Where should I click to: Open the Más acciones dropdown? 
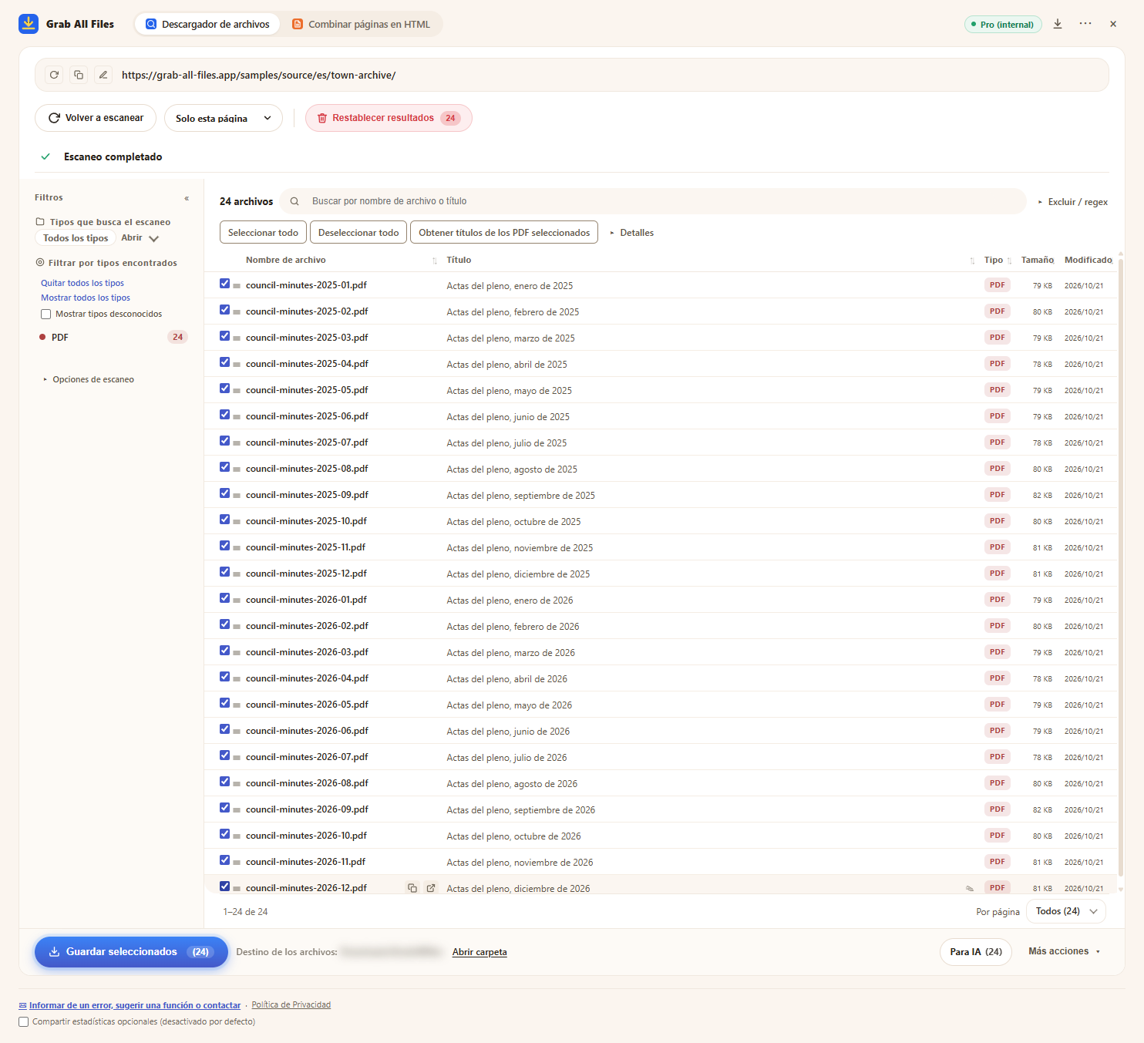1065,951
